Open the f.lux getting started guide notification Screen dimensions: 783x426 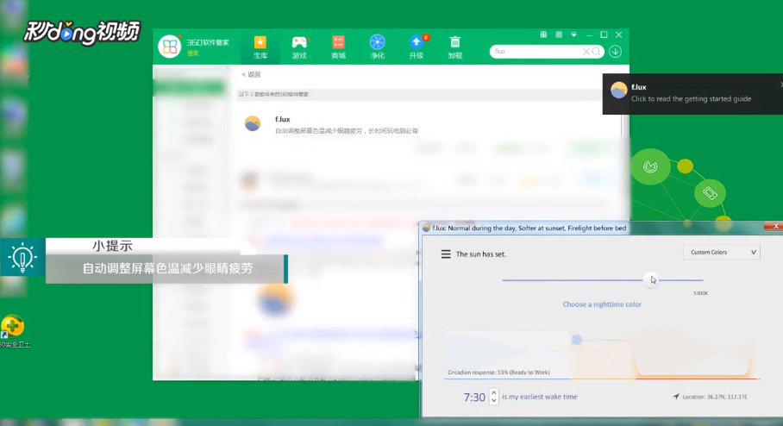tap(692, 94)
